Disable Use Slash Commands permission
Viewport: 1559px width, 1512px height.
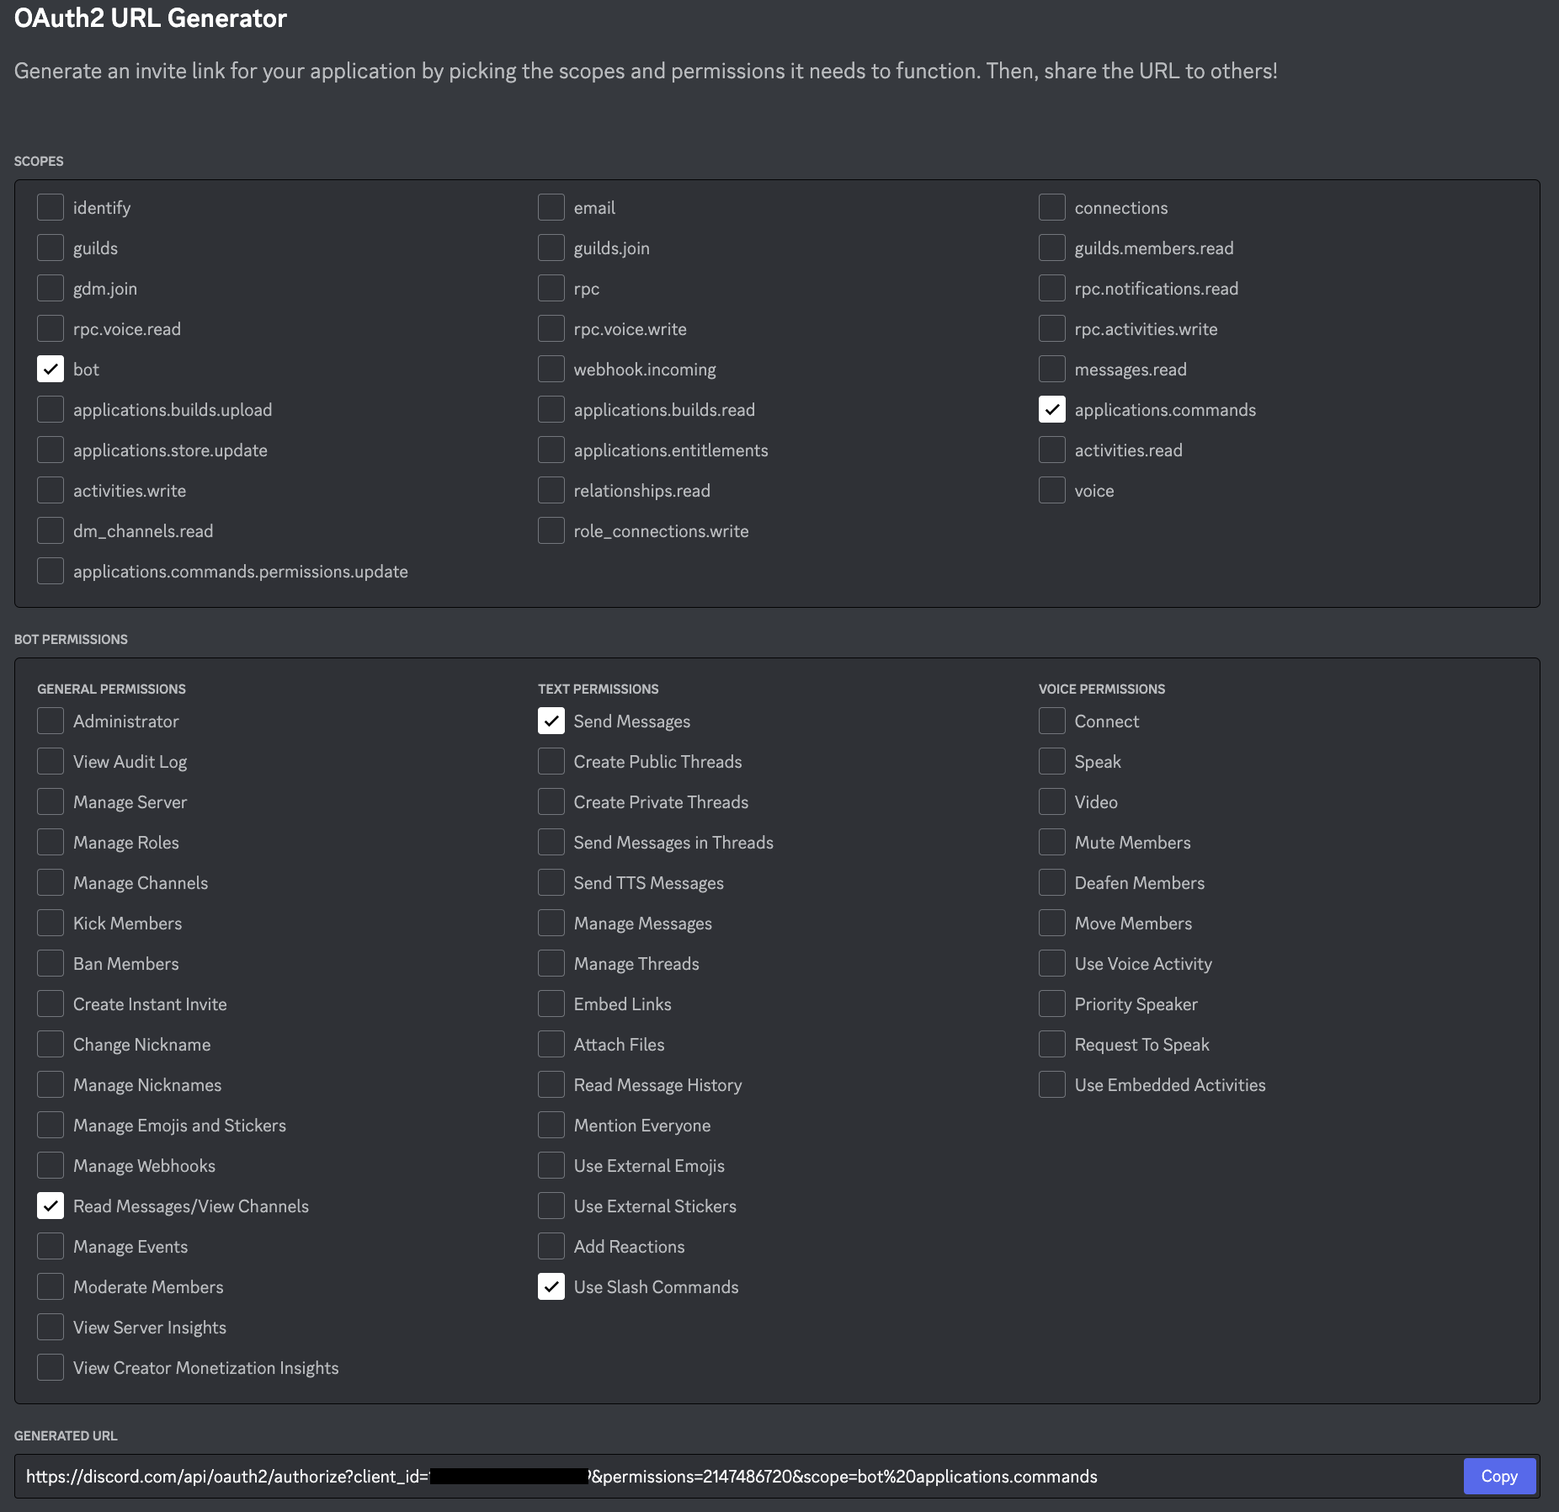(x=551, y=1287)
